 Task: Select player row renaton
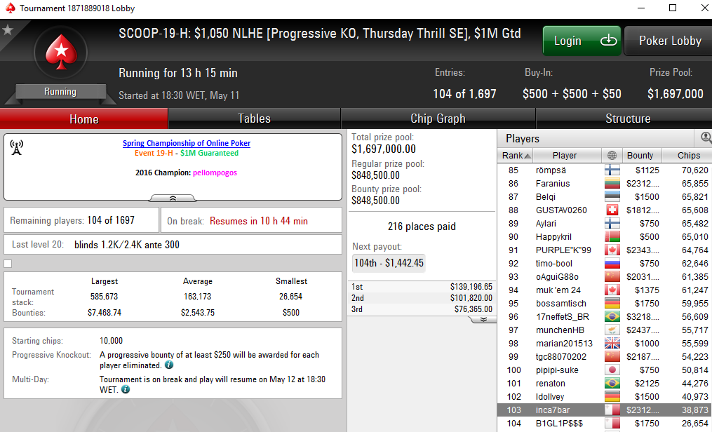(605, 384)
